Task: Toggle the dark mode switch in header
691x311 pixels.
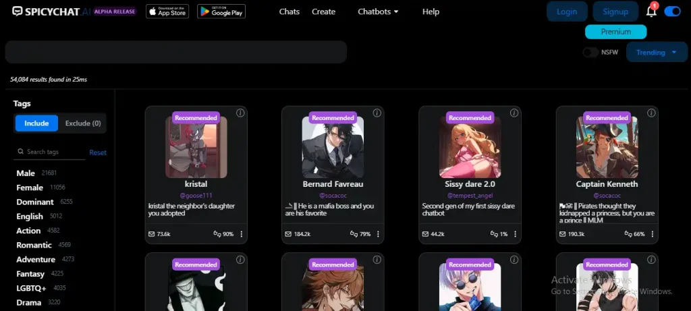Action: point(673,11)
